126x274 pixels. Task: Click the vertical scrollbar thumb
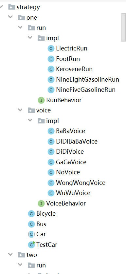[x=124, y=28]
